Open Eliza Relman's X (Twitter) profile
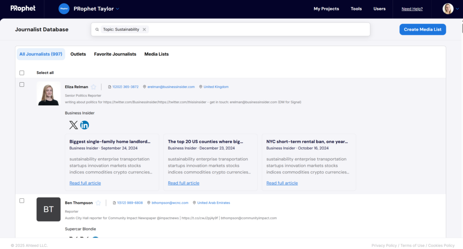463x249 pixels. 74,125
